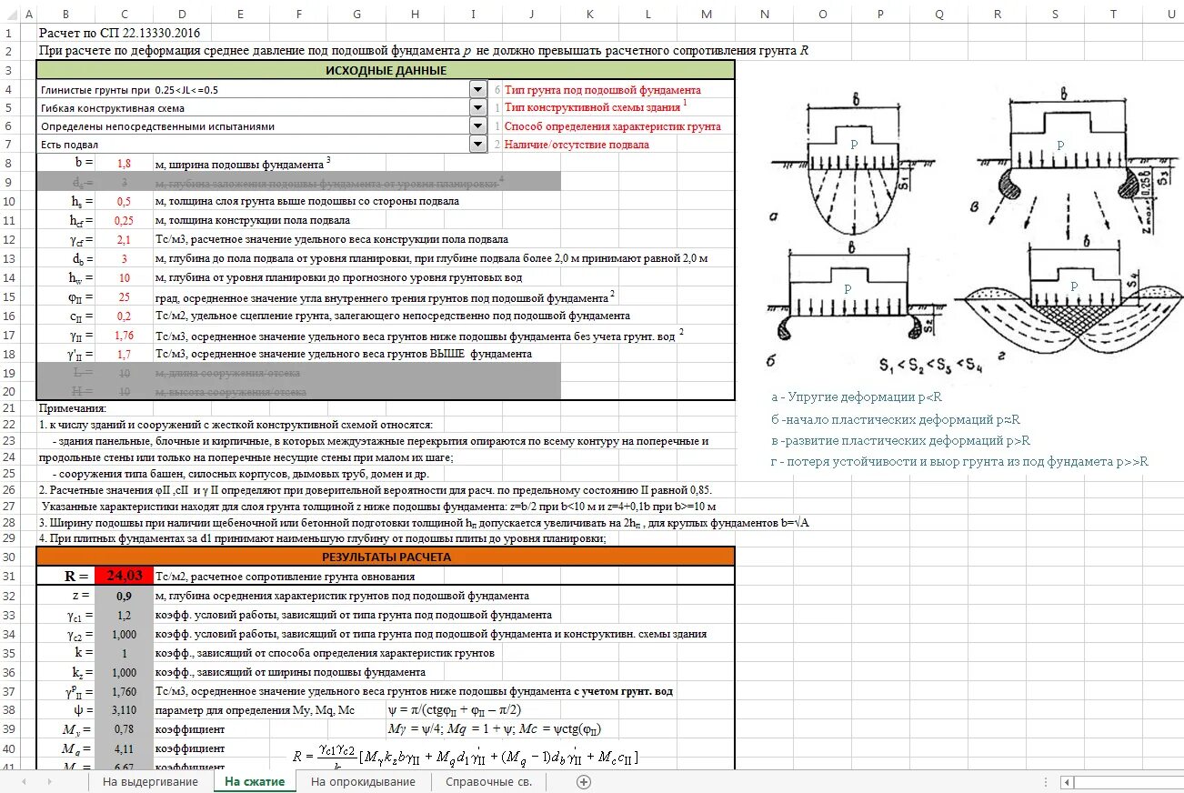Viewport: 1184px width, 793px height.
Task: Click the Mγ coefficient cell '0,78'
Action: tap(124, 729)
